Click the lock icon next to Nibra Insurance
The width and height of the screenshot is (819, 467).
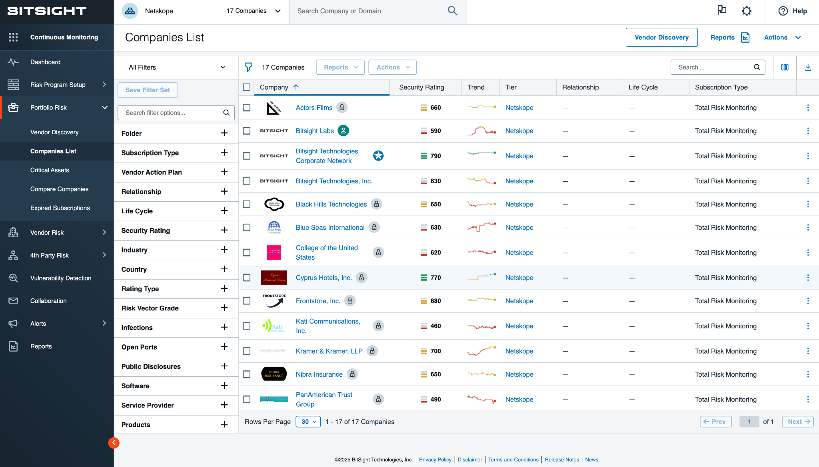point(352,374)
